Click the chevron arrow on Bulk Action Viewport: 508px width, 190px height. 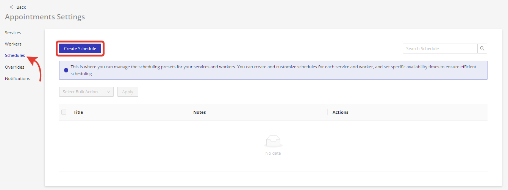(108, 92)
